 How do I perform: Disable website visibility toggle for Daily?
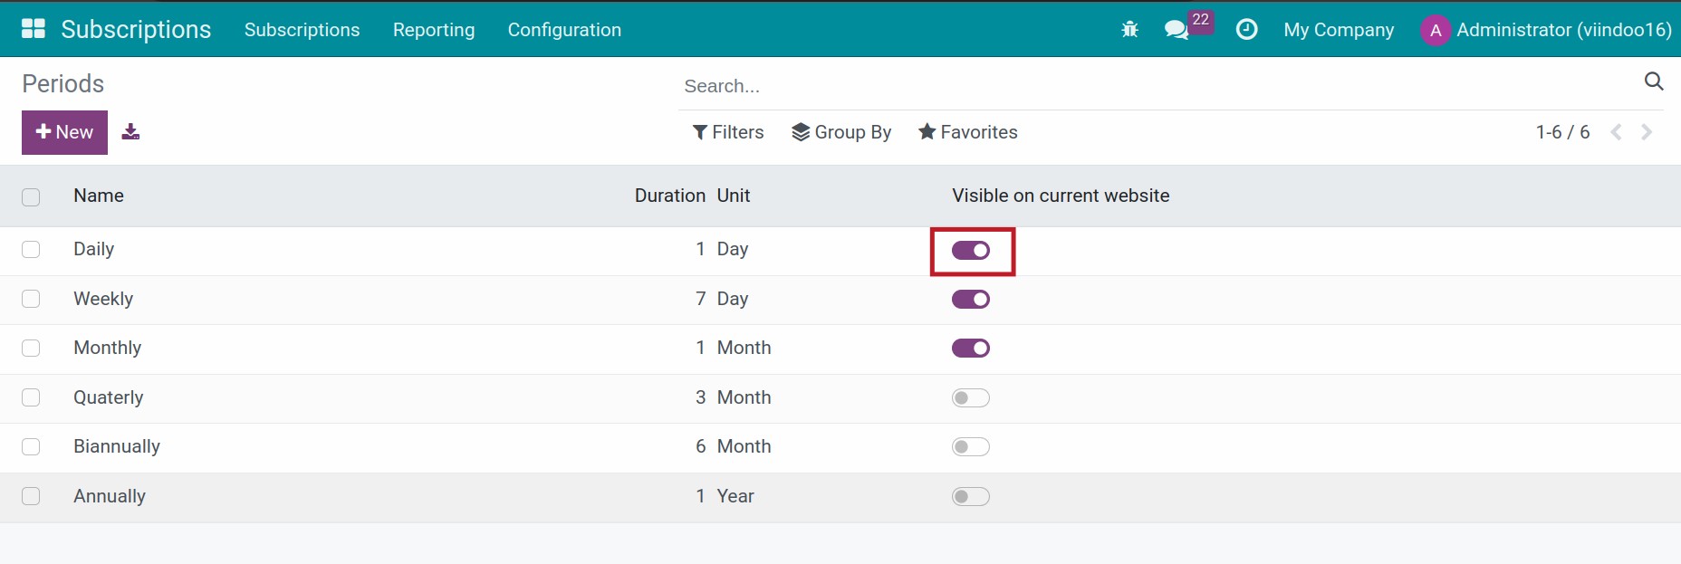click(x=971, y=250)
